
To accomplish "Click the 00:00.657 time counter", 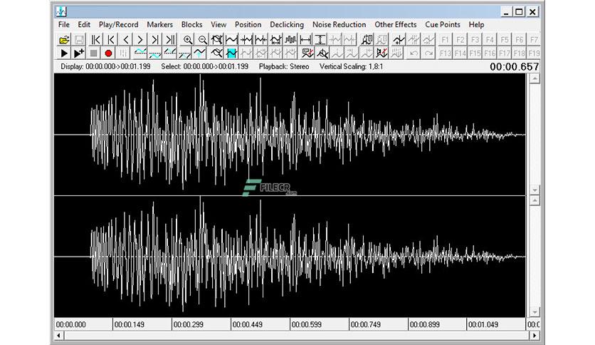I will pos(514,67).
